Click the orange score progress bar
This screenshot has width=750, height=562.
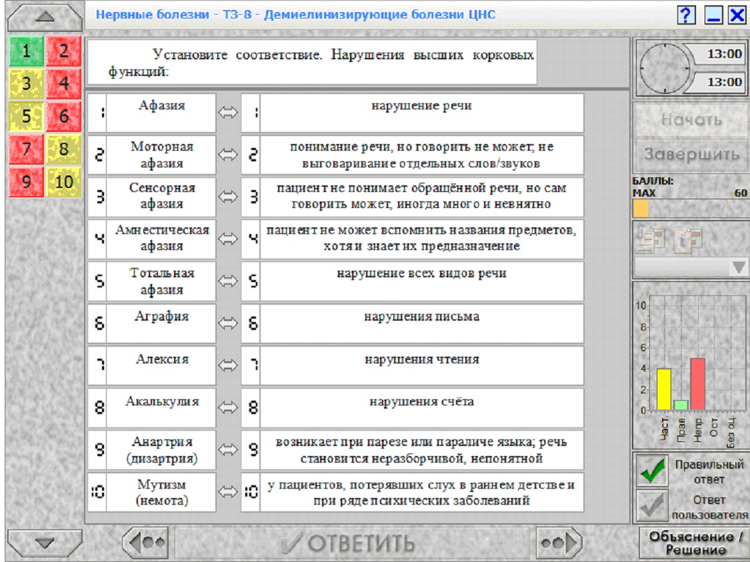(x=641, y=209)
